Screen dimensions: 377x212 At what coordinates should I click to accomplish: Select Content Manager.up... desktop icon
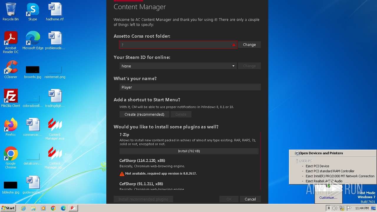(x=55, y=158)
